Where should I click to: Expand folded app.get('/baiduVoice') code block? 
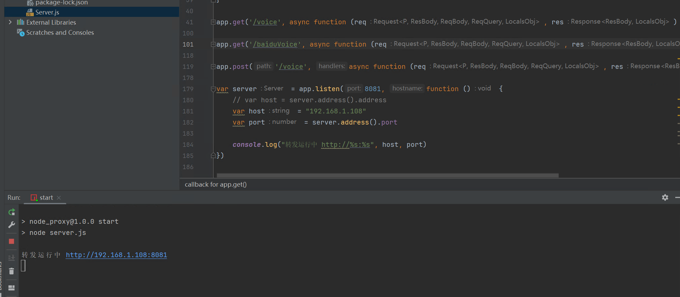213,45
